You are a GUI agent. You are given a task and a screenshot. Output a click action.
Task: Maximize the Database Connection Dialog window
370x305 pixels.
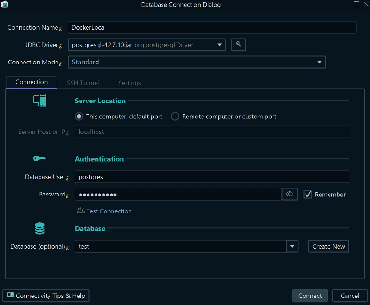[356, 4]
